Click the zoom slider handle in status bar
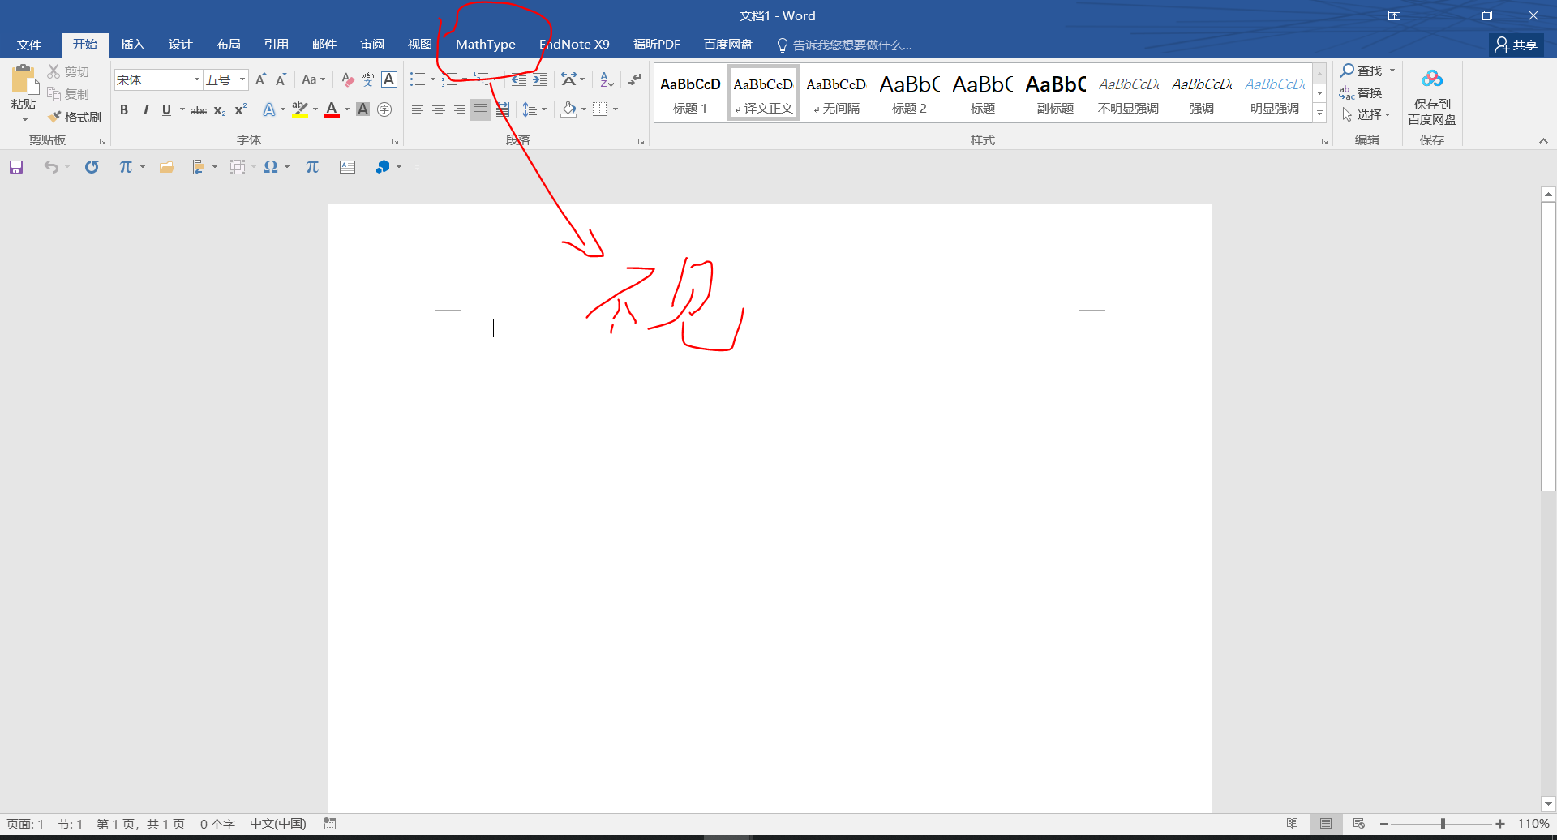1557x840 pixels. (1443, 824)
